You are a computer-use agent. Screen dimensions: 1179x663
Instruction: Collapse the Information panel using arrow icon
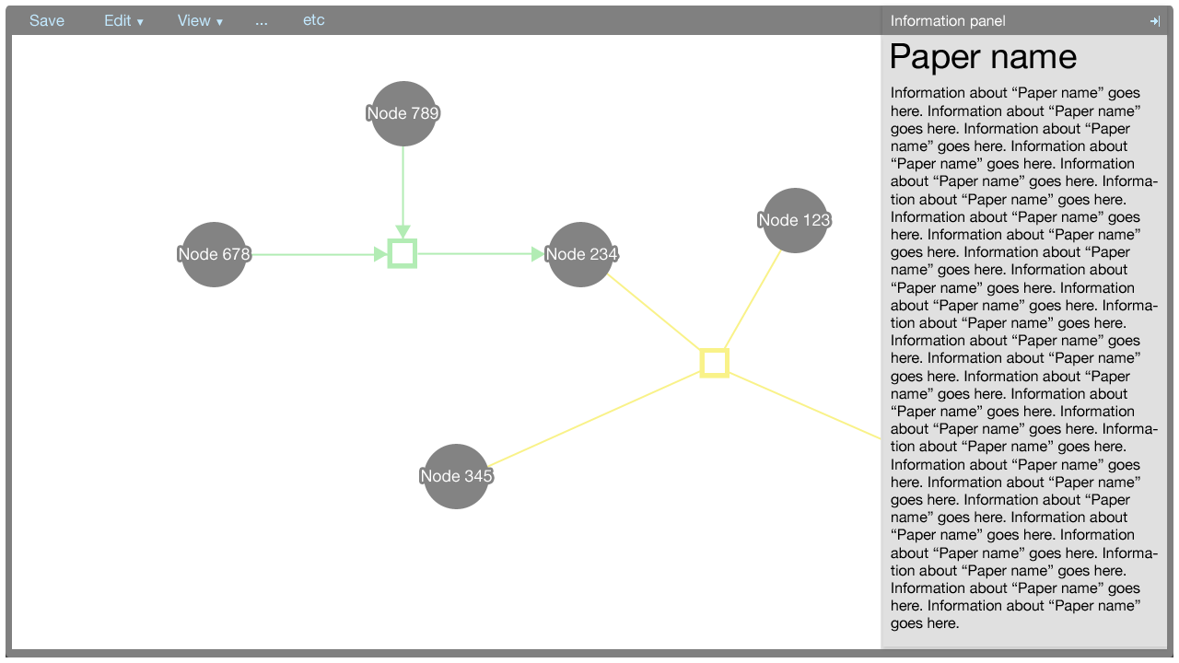point(1155,21)
